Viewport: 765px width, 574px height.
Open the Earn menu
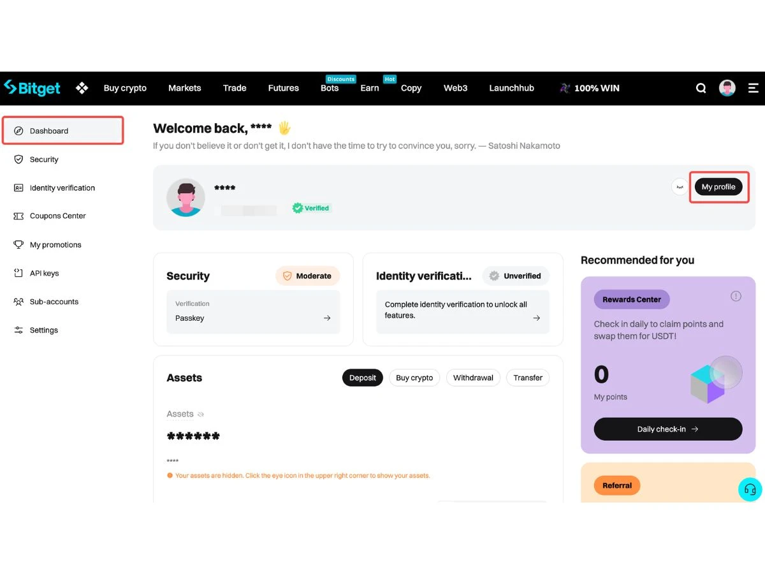coord(370,88)
